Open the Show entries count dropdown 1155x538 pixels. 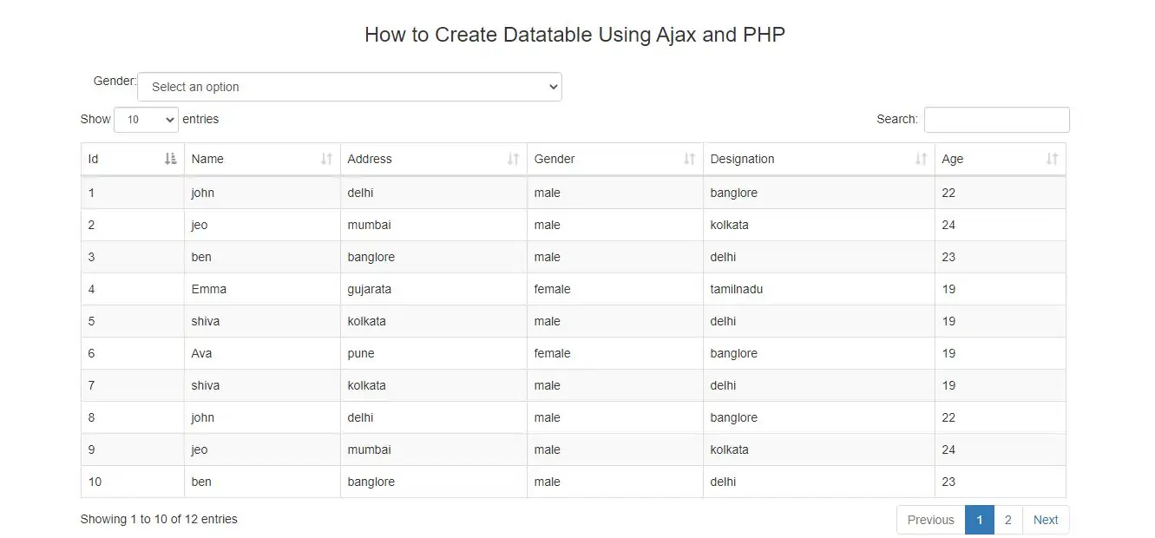(146, 120)
